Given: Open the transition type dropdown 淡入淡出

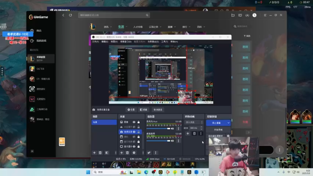Looking at the screenshot, I should [x=193, y=122].
